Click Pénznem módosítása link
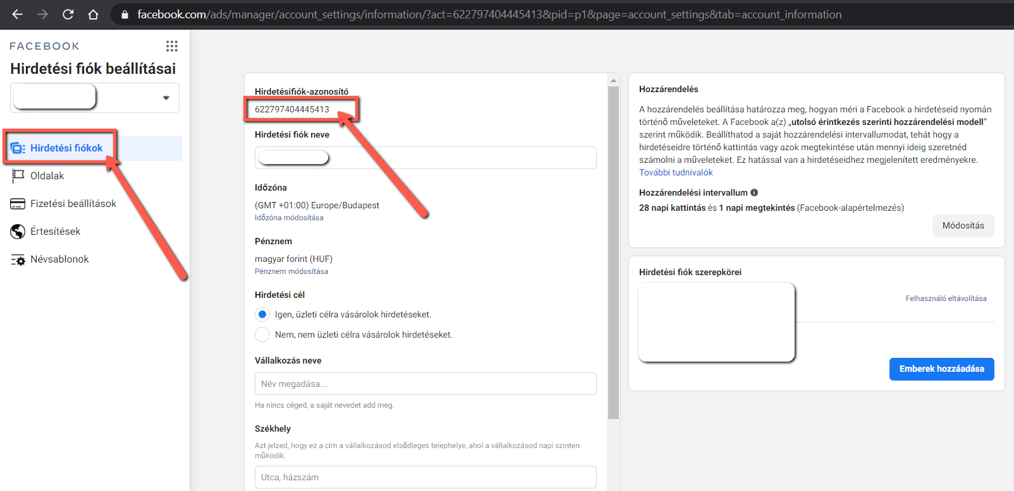The image size is (1014, 491). click(x=291, y=271)
